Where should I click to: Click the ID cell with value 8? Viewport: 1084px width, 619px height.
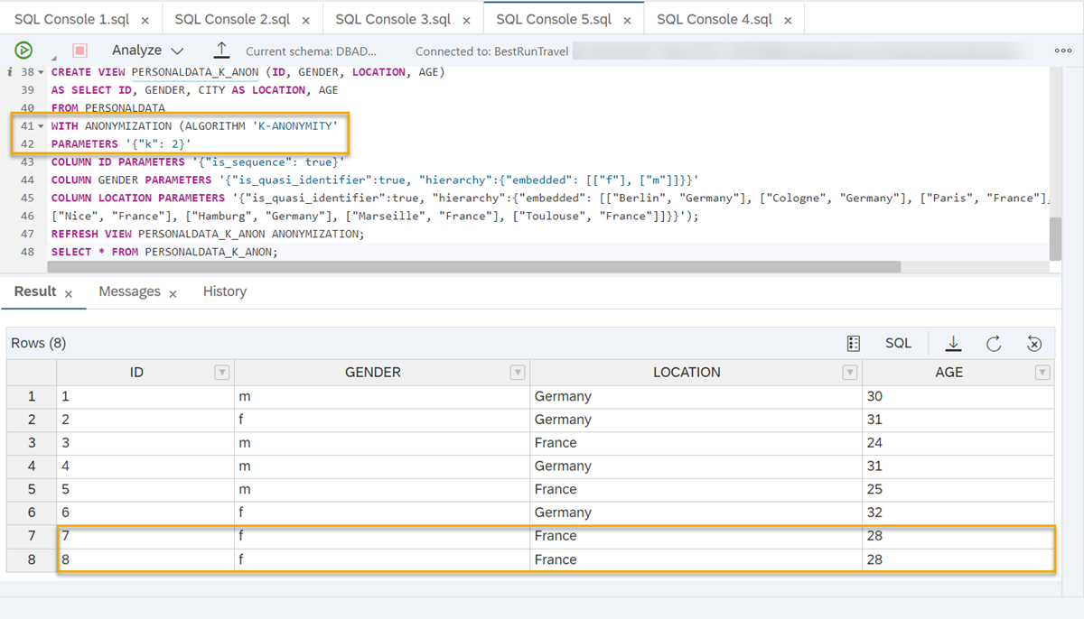pyautogui.click(x=145, y=559)
